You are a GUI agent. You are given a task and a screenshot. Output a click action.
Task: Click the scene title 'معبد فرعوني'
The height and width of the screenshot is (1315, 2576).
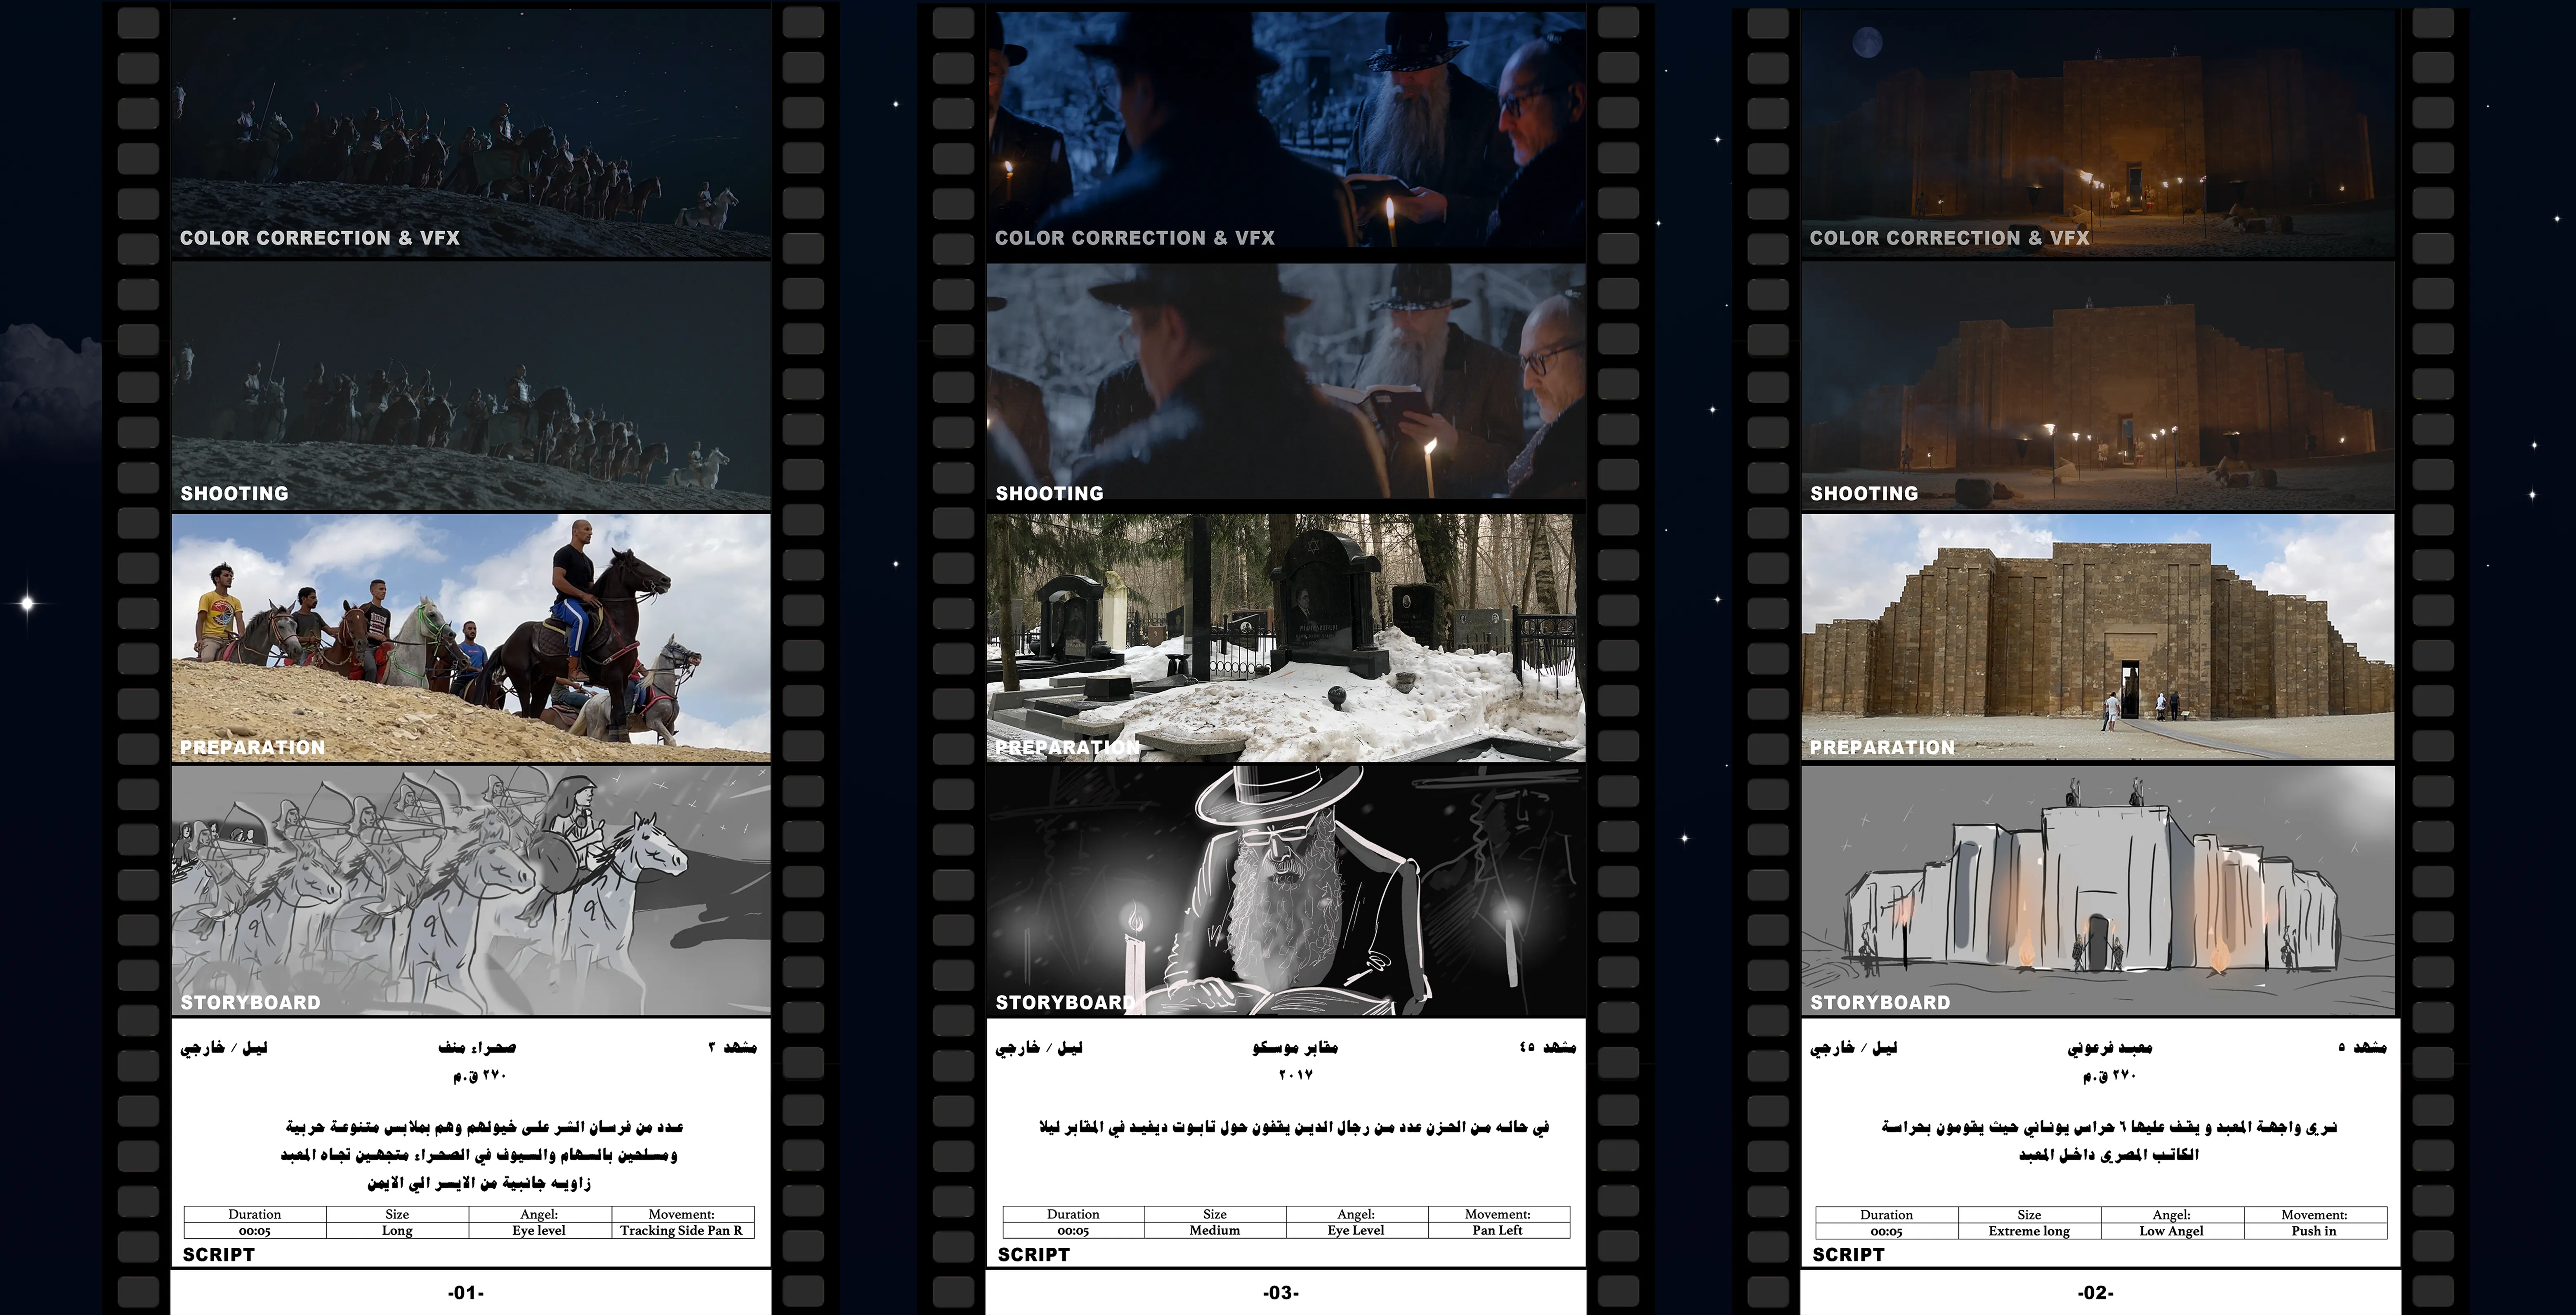click(2110, 1047)
